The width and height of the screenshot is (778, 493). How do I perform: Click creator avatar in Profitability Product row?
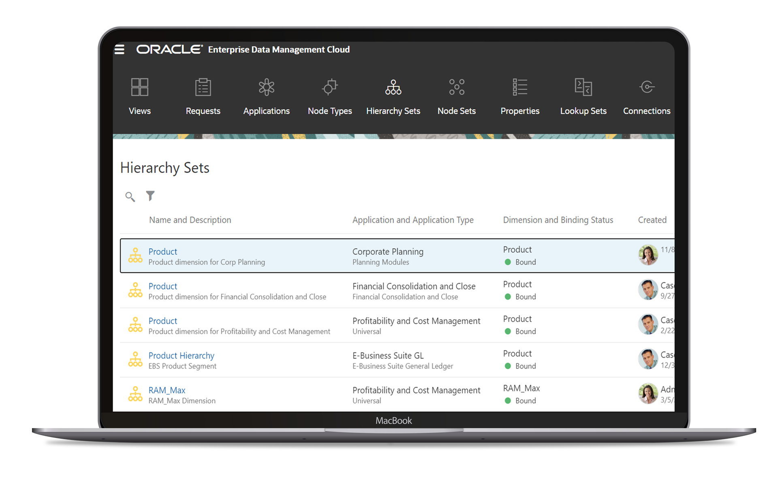click(648, 324)
